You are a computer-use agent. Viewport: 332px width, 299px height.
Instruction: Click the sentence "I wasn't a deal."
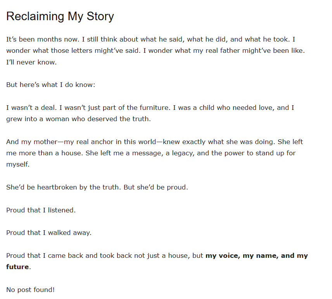pyautogui.click(x=32, y=108)
